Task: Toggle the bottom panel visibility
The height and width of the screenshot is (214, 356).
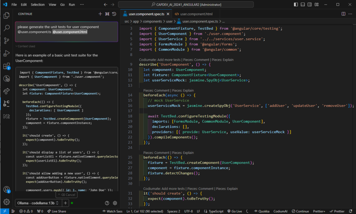Action: click(x=303, y=4)
